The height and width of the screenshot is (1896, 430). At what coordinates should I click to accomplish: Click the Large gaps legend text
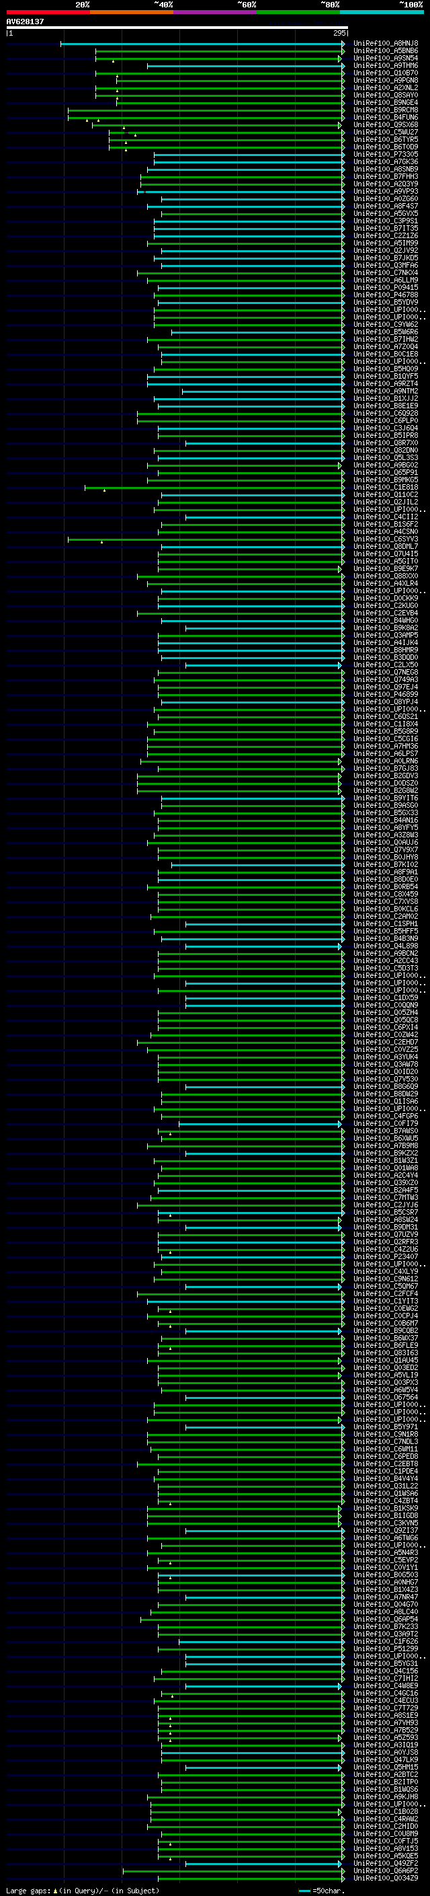tap(29, 1890)
